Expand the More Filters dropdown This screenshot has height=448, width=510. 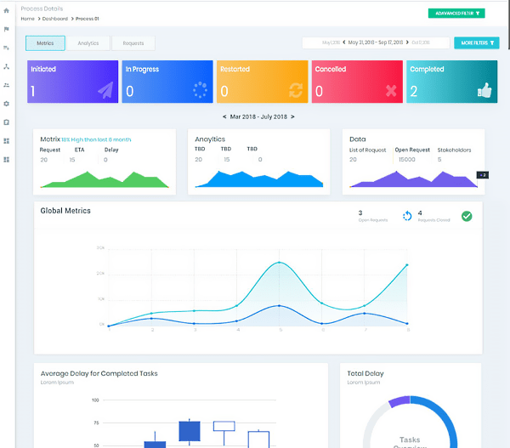(476, 43)
